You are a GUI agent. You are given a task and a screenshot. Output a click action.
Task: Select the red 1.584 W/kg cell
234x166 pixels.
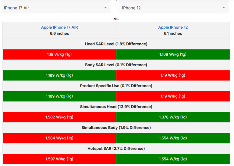coord(59,138)
